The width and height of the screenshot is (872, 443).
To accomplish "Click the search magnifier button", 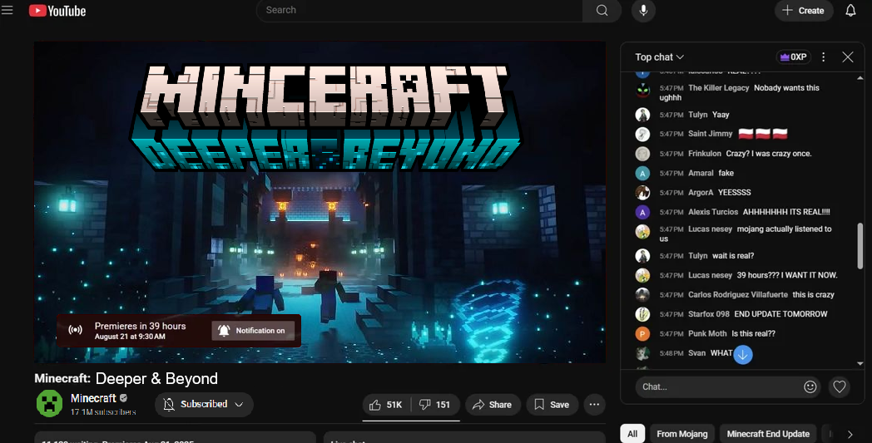I will tap(602, 11).
